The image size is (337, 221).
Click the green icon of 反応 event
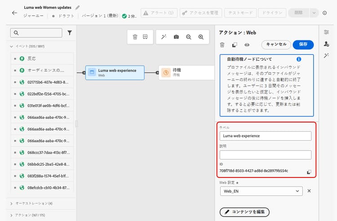22,58
